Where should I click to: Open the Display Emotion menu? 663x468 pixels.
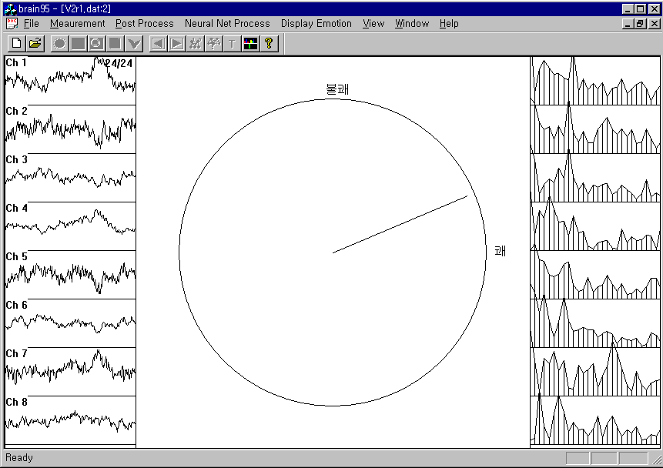coord(316,24)
